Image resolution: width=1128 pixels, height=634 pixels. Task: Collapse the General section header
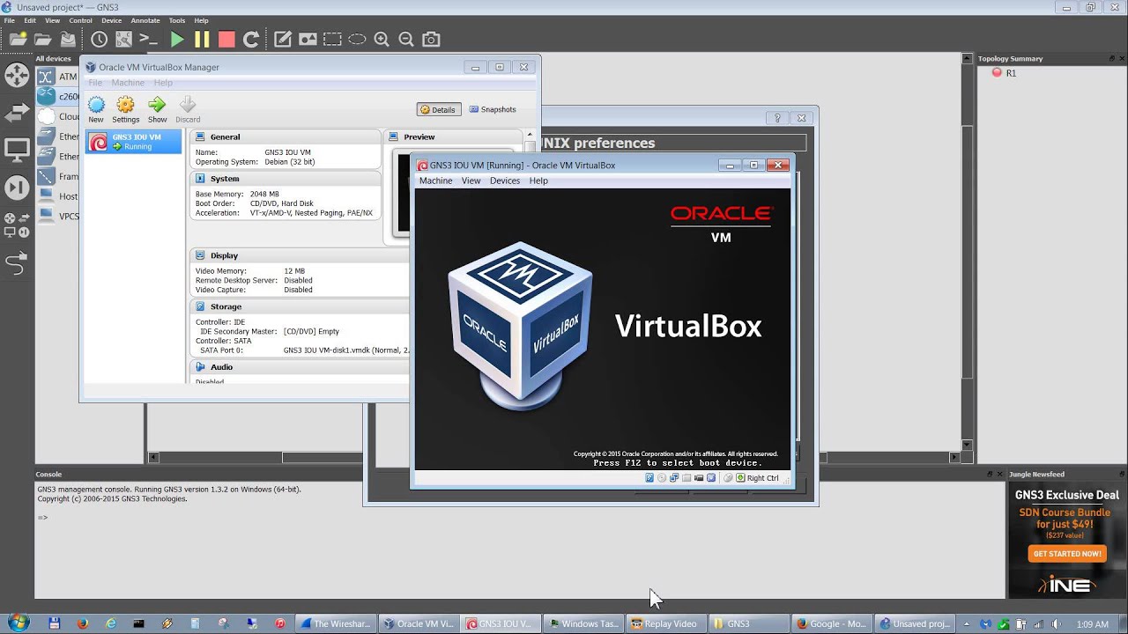point(286,136)
